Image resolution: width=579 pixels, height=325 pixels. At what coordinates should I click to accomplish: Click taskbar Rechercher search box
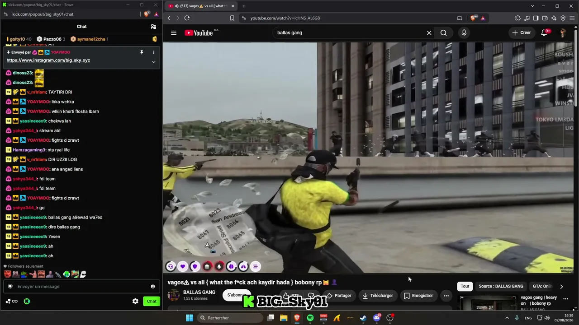[x=229, y=318]
